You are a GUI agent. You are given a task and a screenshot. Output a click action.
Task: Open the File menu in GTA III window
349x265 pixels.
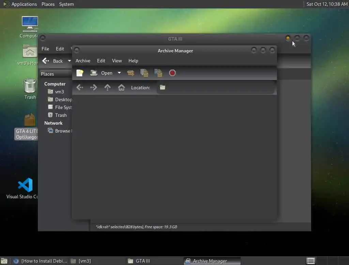click(45, 49)
